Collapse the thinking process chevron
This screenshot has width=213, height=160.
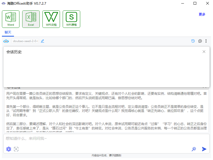coord(205,88)
